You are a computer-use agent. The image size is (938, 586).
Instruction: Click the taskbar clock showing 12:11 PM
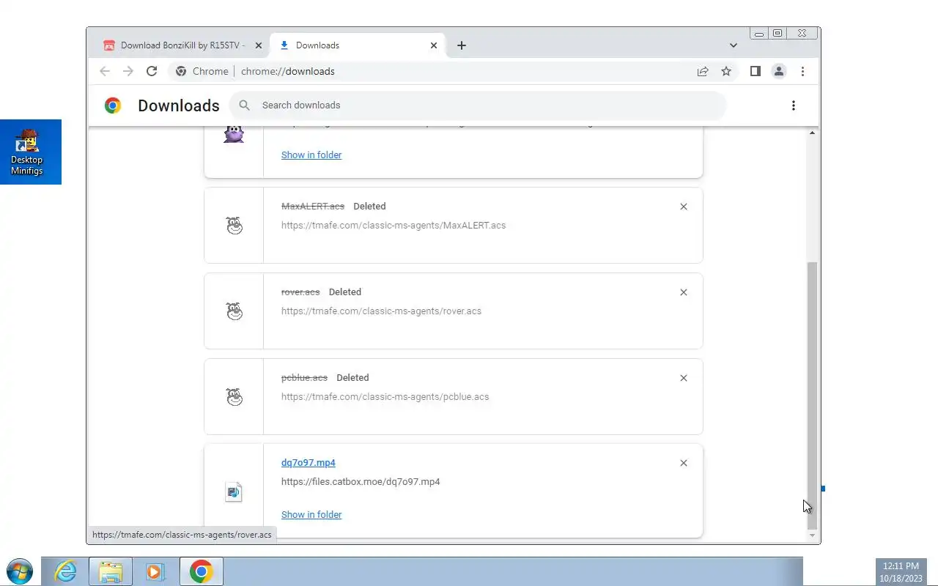click(x=901, y=572)
